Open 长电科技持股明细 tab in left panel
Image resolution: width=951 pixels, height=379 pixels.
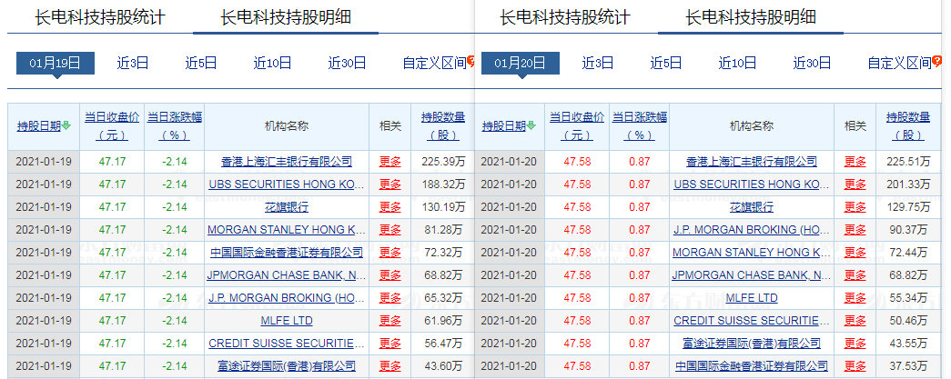point(286,17)
